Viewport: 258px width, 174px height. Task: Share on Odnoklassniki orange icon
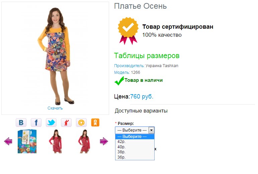[95, 123]
